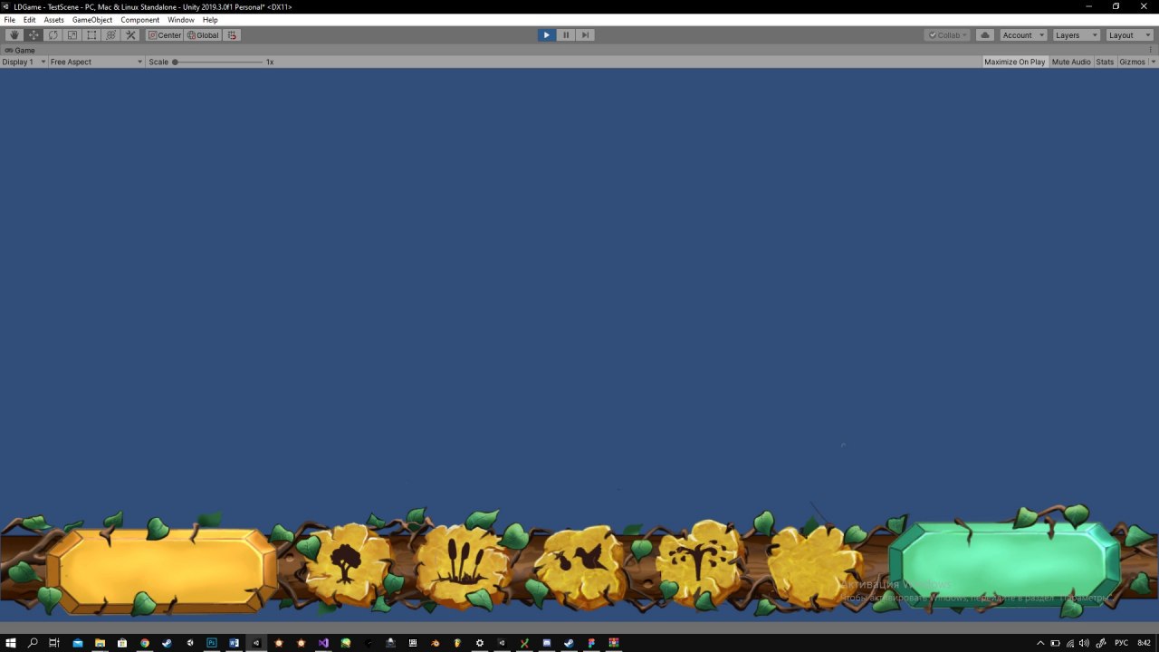Pause the game with Pause button
The image size is (1159, 652).
tap(566, 35)
